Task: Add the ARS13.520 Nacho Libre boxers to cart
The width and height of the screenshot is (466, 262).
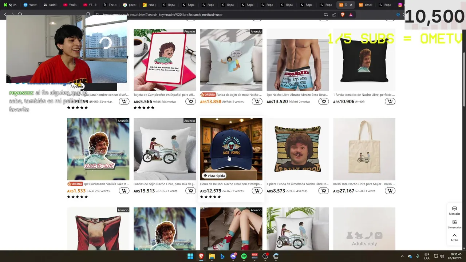Action: coord(323,102)
